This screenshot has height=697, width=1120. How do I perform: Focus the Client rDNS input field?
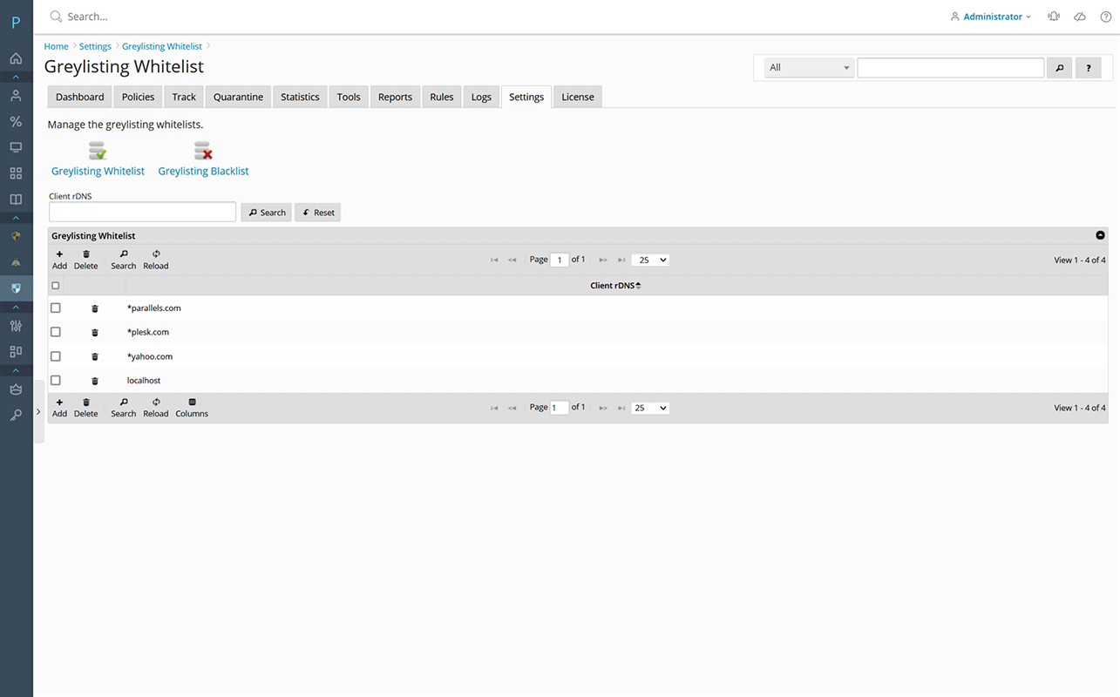[x=143, y=212]
